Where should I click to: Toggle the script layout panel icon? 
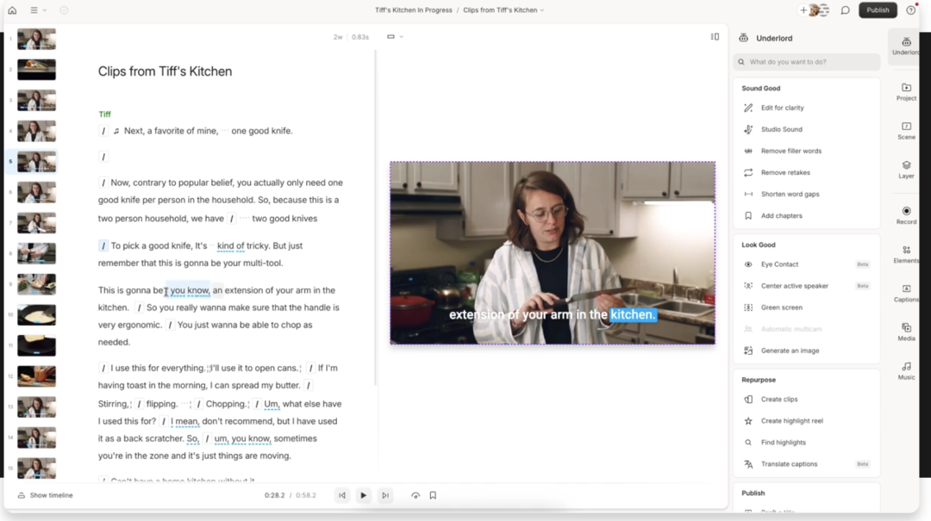pos(715,37)
